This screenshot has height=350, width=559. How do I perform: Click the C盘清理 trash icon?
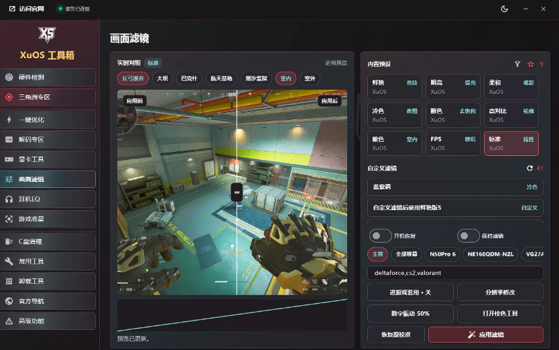pyautogui.click(x=9, y=242)
